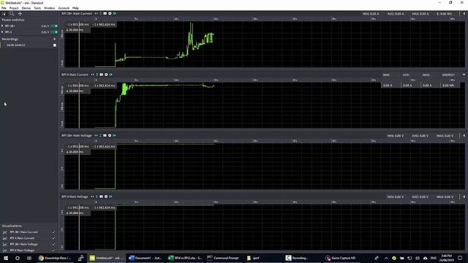Uncheck RPI 4 Main Current visualization

tap(53, 238)
